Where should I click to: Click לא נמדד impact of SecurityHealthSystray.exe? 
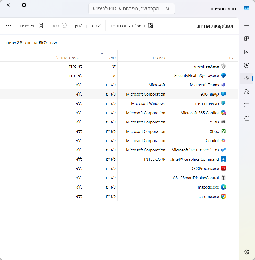tap(75, 76)
